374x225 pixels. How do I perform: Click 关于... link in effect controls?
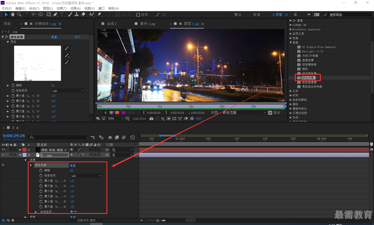click(x=79, y=37)
